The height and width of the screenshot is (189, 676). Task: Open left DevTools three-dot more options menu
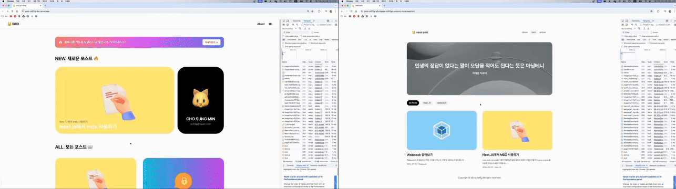point(332,21)
